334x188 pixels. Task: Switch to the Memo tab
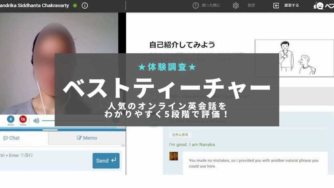(x=87, y=138)
